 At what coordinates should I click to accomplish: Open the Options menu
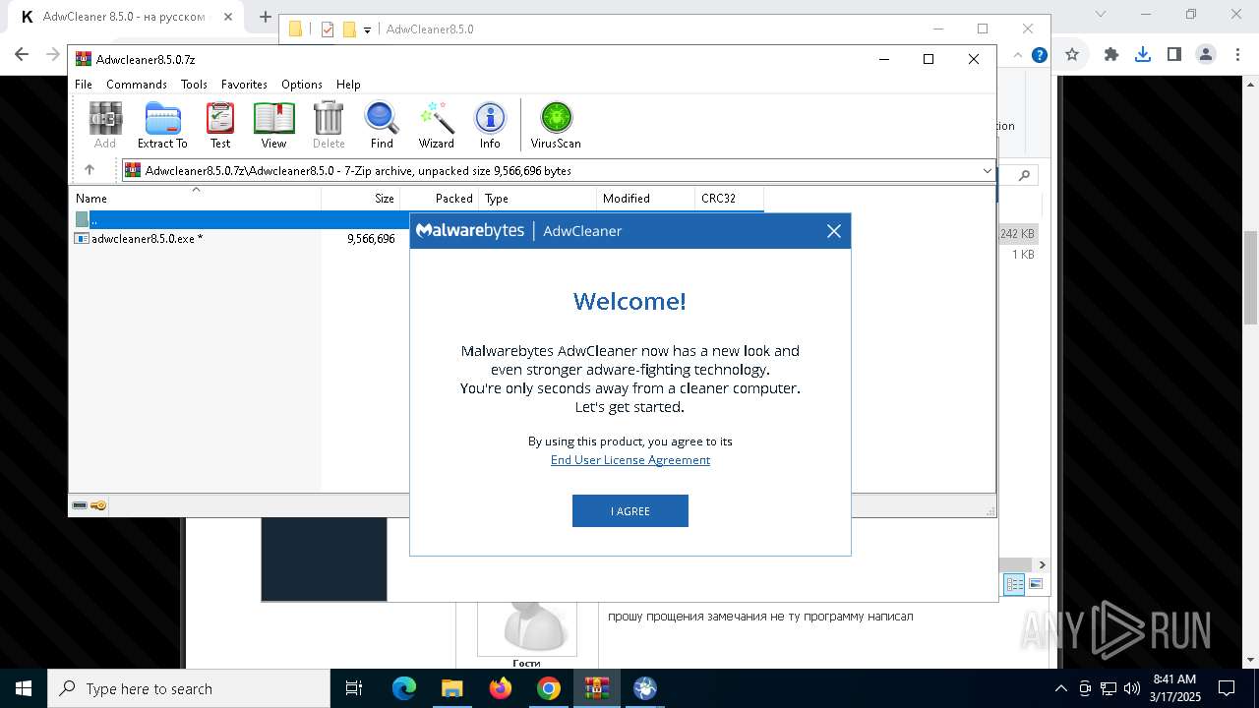(302, 85)
